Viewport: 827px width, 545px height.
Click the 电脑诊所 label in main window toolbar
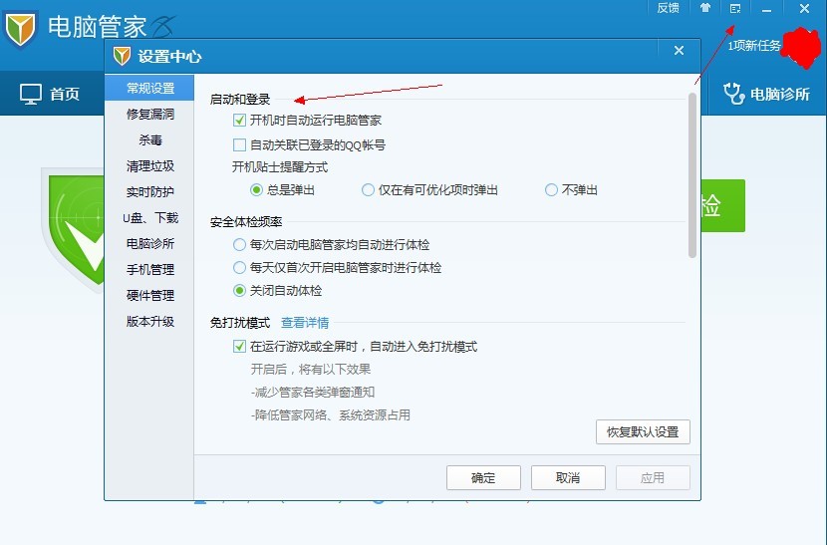pos(779,95)
